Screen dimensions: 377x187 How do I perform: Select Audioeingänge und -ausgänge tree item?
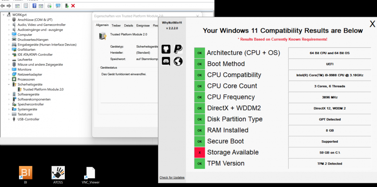(40, 30)
